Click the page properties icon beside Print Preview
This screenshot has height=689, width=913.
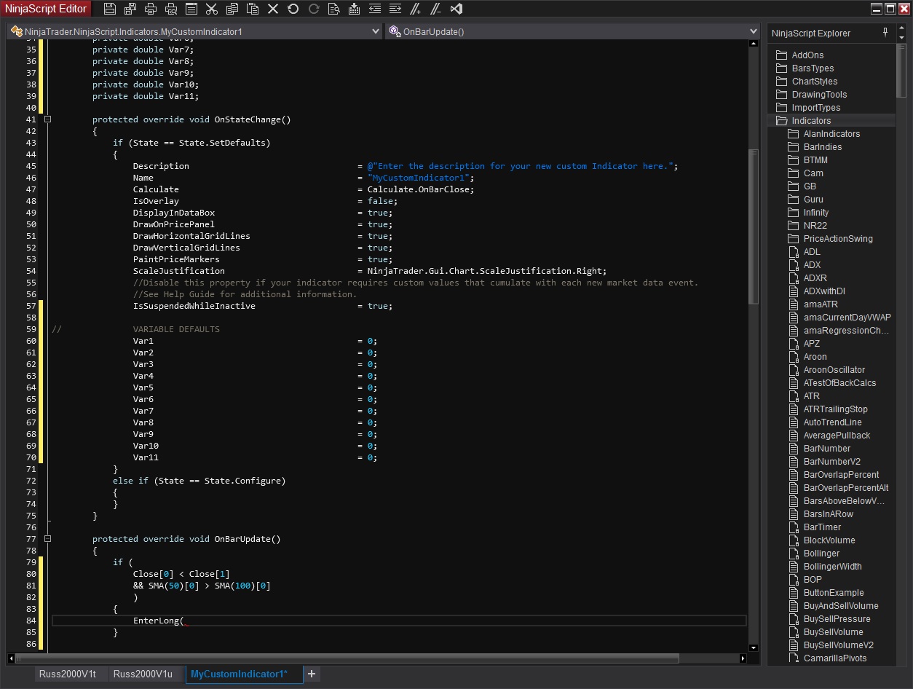(x=191, y=9)
